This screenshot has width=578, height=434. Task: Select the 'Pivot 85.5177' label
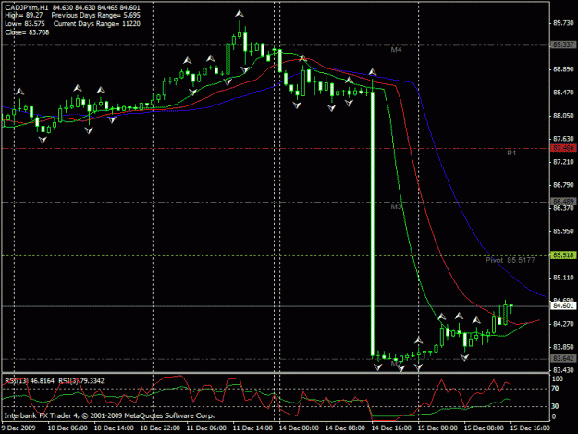click(510, 260)
